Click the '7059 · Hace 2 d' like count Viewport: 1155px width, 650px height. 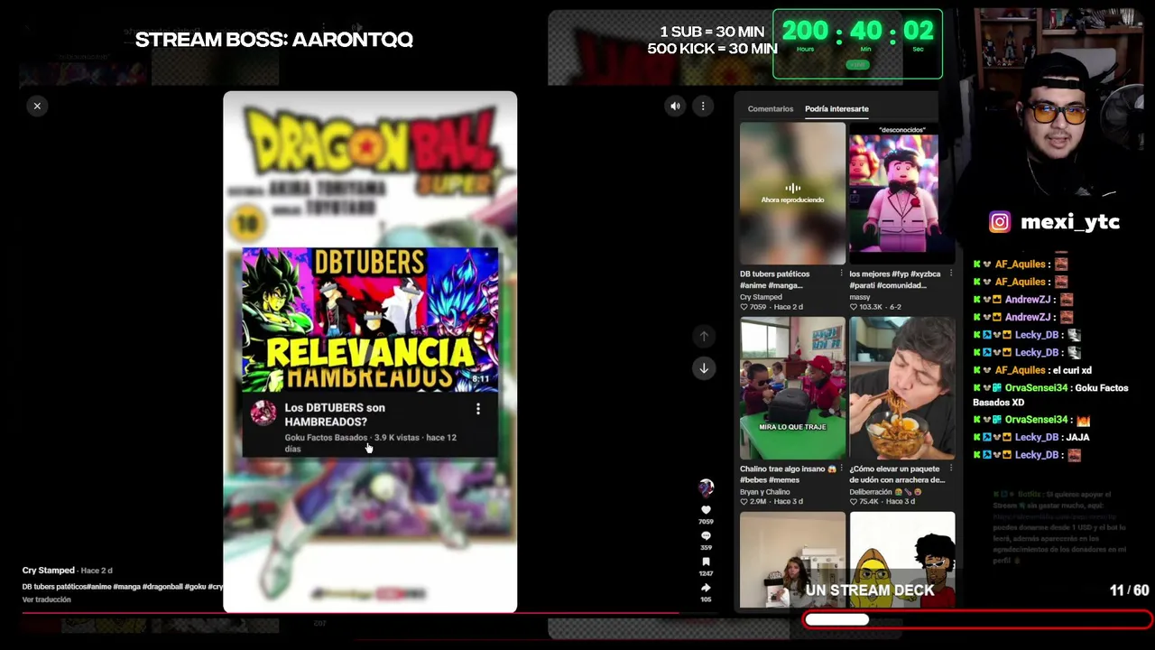[772, 307]
